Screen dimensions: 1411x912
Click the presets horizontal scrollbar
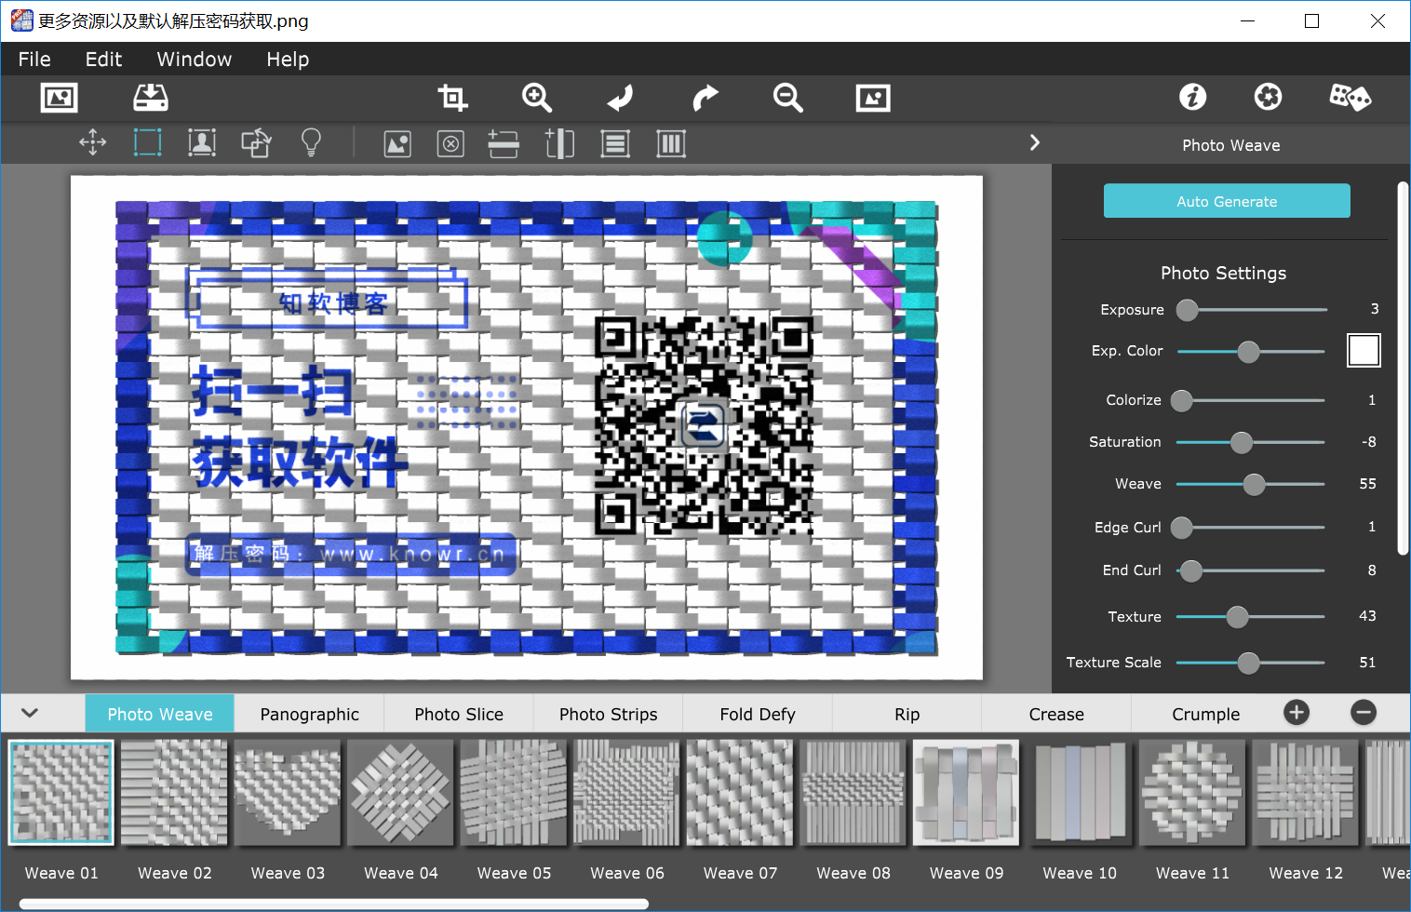pos(333,904)
